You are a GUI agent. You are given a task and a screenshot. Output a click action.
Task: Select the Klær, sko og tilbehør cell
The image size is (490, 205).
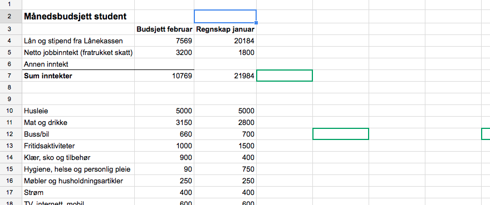(78, 158)
